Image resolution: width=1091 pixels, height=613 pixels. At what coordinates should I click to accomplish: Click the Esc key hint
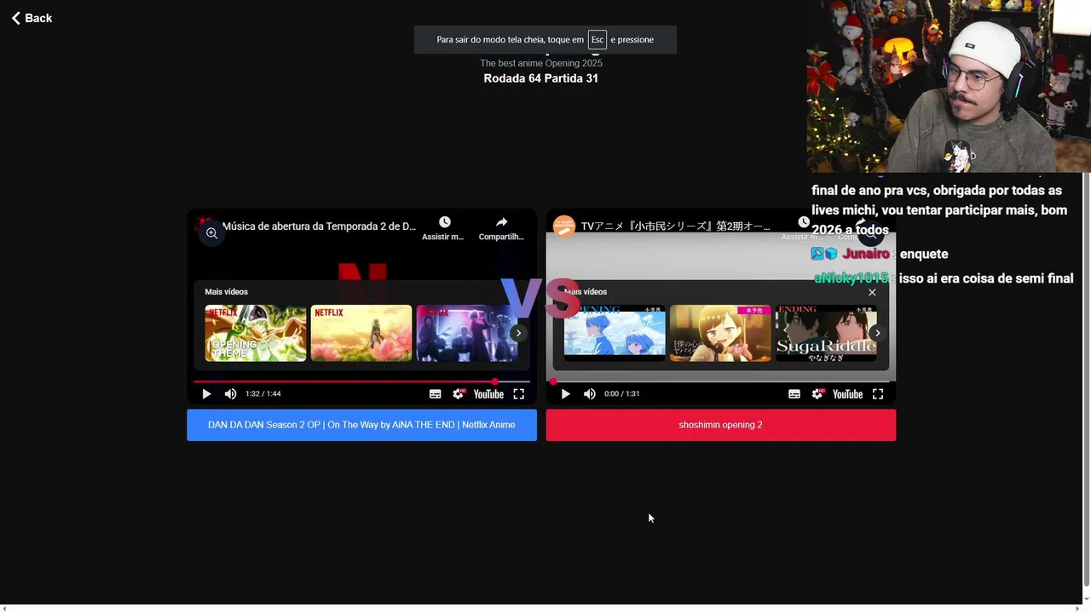point(597,39)
